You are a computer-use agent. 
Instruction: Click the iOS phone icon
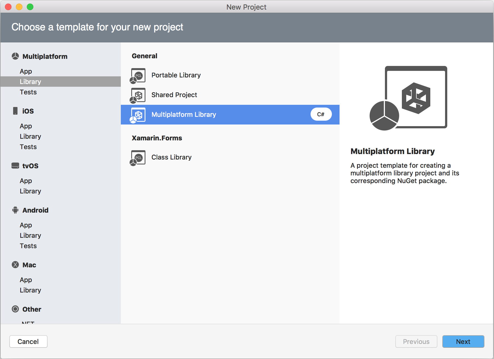[15, 111]
